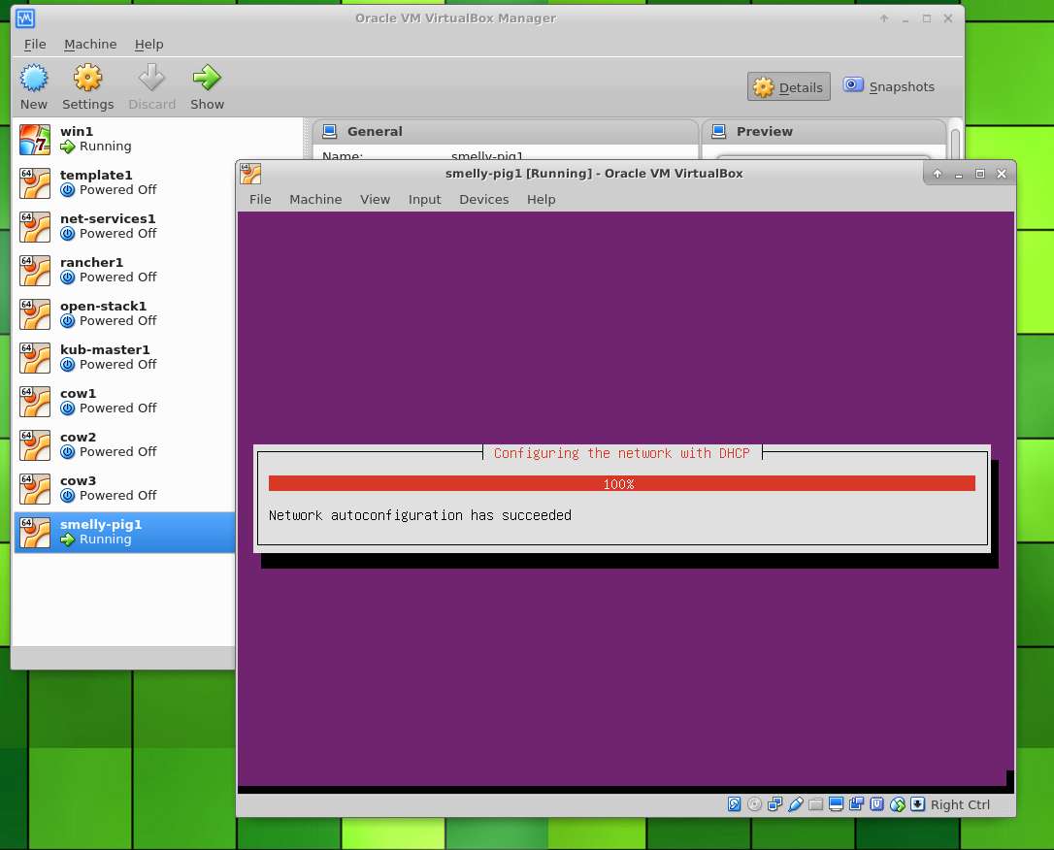This screenshot has width=1054, height=850.
Task: Click the mouse integration status icon
Action: coord(898,804)
